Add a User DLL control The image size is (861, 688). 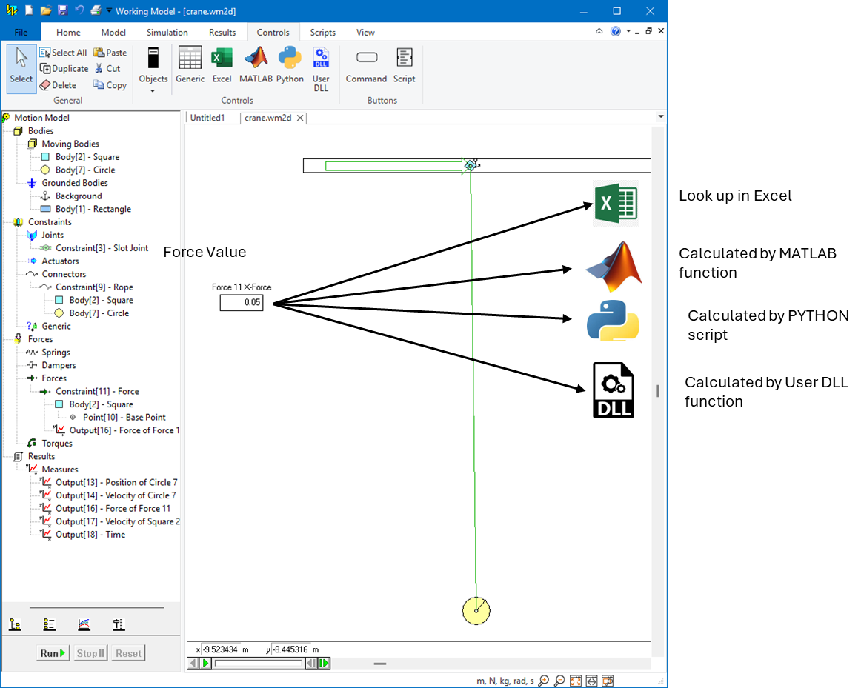tap(322, 69)
